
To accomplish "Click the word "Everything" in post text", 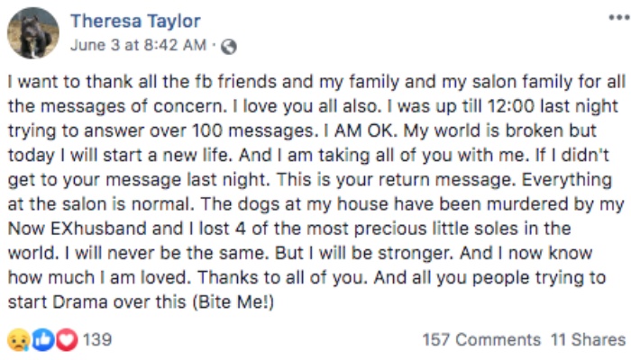I will pyautogui.click(x=567, y=180).
